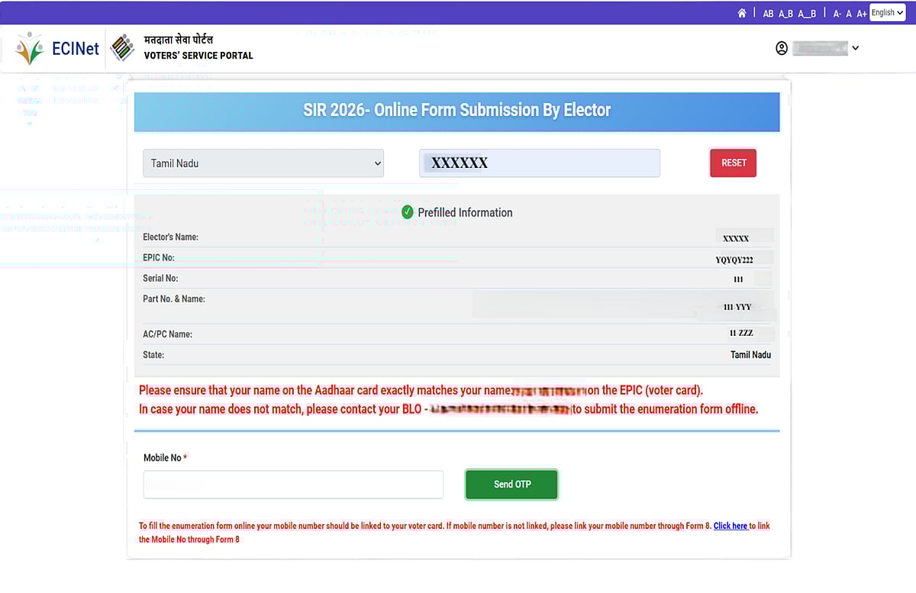
Task: Click the EPIC number XXXXXX field
Action: 539,163
